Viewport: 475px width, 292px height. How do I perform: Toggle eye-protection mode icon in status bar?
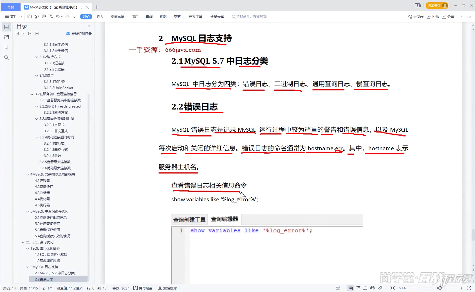(x=338, y=288)
